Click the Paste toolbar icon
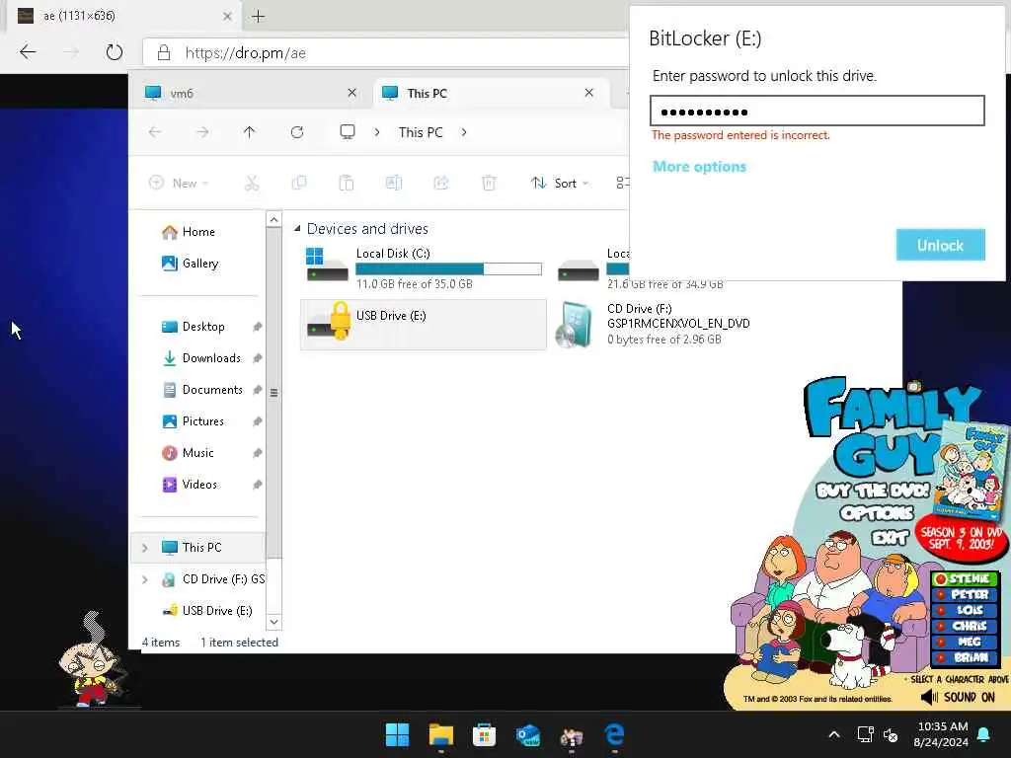1011x758 pixels. coord(347,183)
